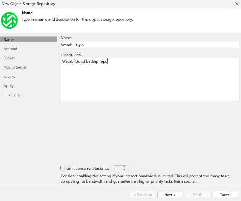Click the concurrent tasks number field
This screenshot has height=201, width=241.
tap(118, 169)
